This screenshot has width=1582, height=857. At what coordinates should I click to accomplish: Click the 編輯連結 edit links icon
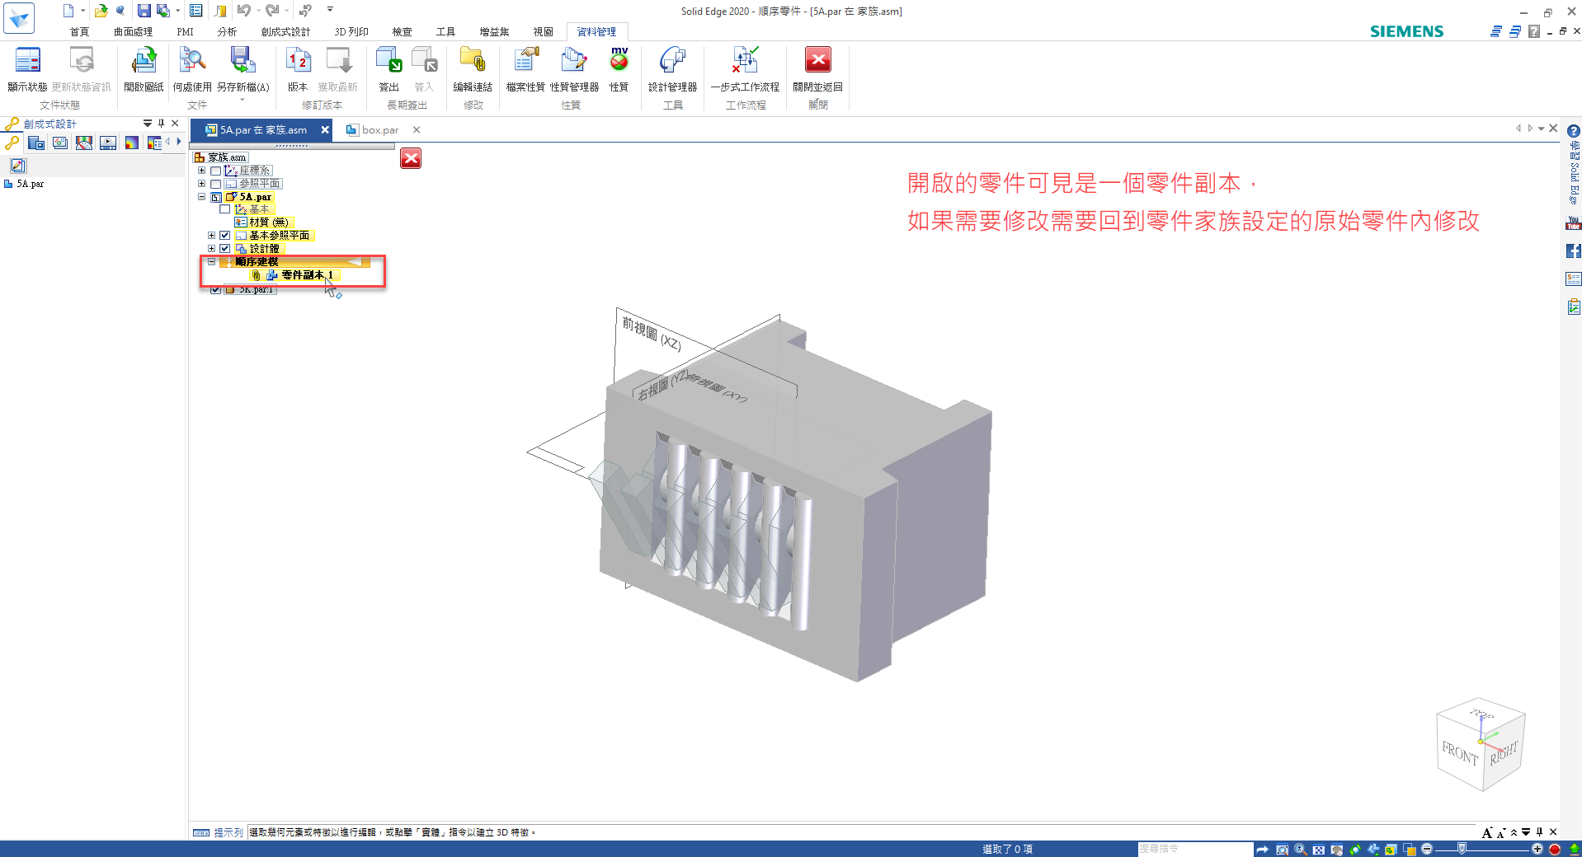(473, 60)
